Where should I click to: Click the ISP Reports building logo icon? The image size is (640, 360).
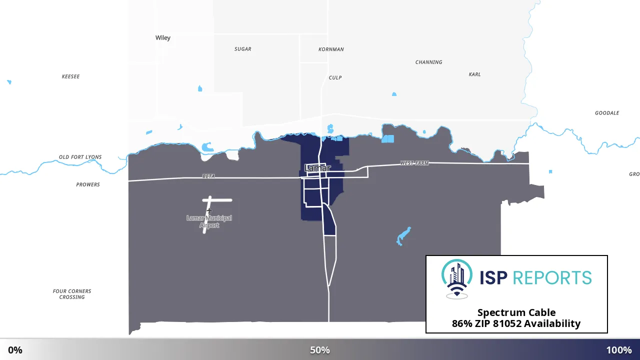[457, 279]
